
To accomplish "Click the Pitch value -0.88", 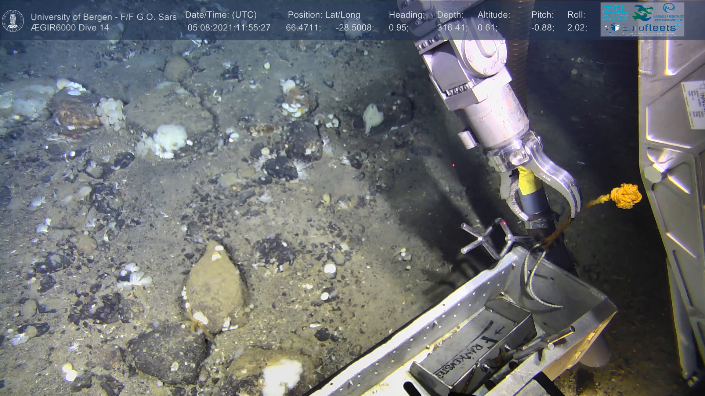I will [542, 28].
